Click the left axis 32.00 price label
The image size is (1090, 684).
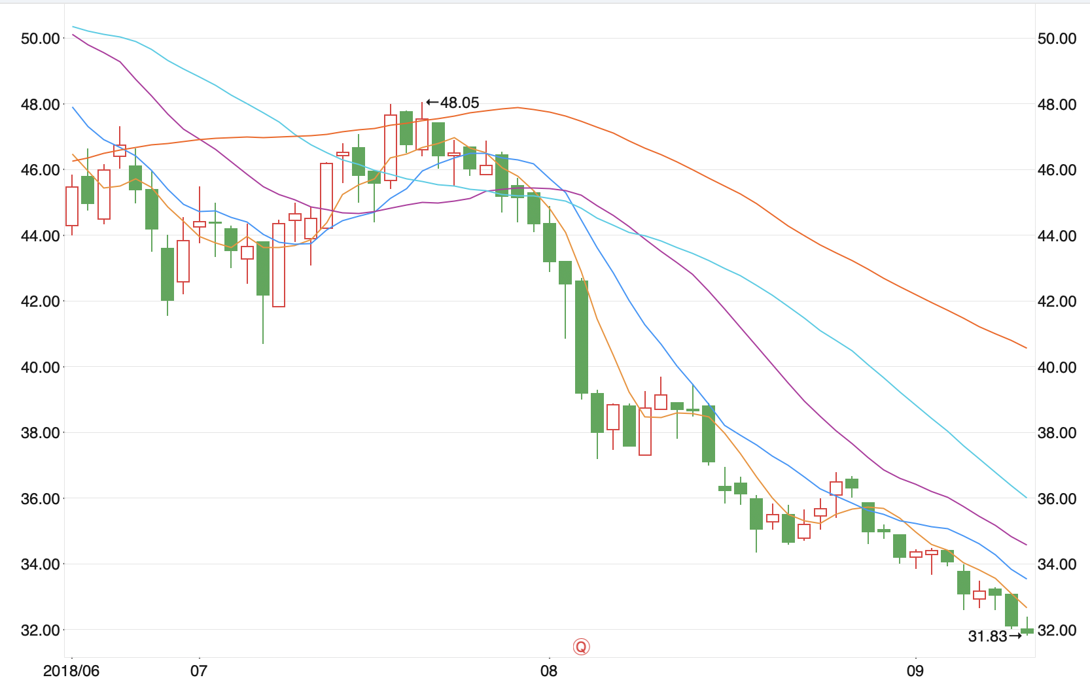41,630
